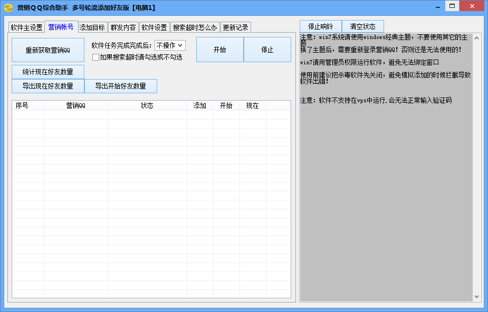The height and width of the screenshot is (312, 488).
Task: Go to the 软件设置 tab
Action: click(154, 27)
